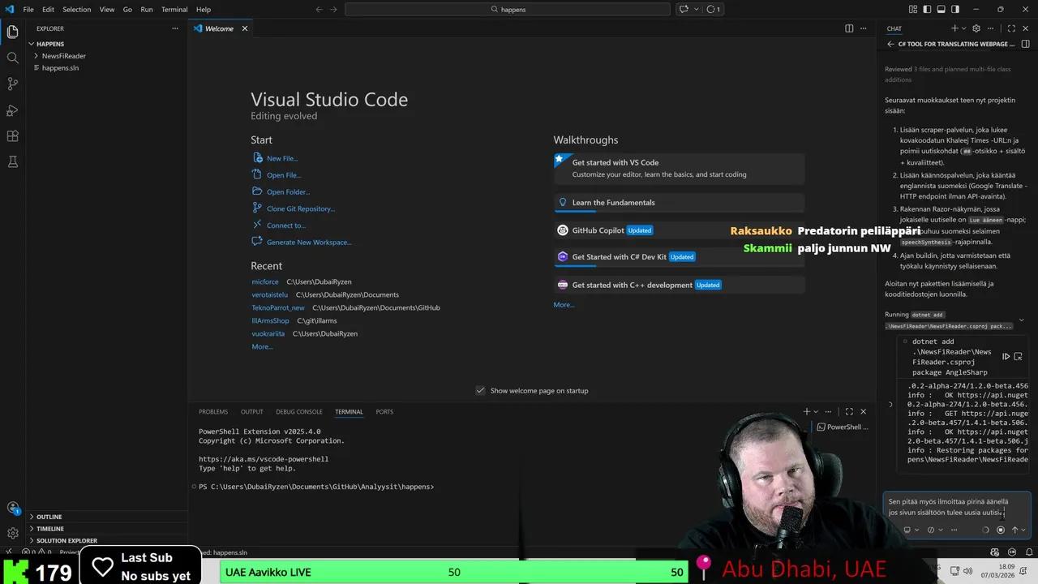Image resolution: width=1038 pixels, height=584 pixels.
Task: Open the Explorer view in activity bar
Action: [x=13, y=32]
